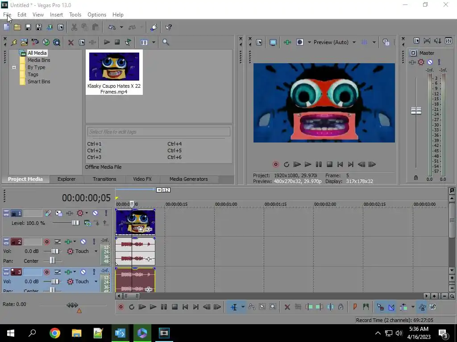This screenshot has height=342, width=457.
Task: Click the New project icon in the toolbar
Action: tap(6, 27)
